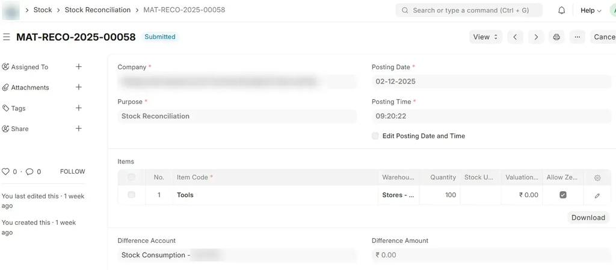Enable Edit Posting Date and Time checkbox
This screenshot has height=270, width=616.
coord(375,136)
